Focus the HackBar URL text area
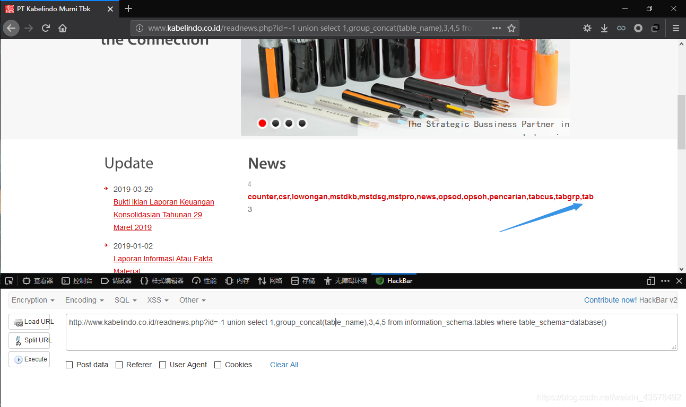The image size is (686, 407). pyautogui.click(x=371, y=332)
